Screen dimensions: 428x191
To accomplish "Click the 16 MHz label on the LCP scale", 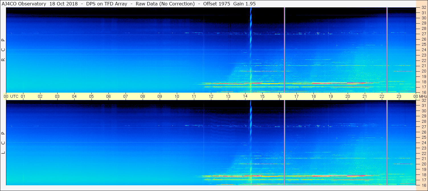I will (423, 185).
